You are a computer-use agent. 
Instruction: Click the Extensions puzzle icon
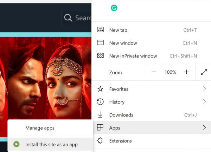100,140
